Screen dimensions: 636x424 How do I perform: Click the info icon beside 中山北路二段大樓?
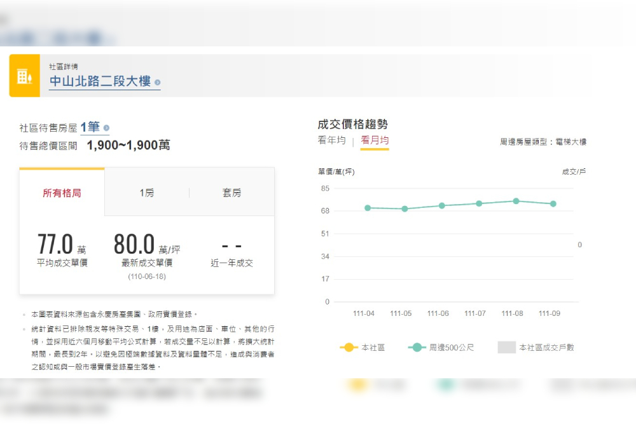[x=157, y=82]
